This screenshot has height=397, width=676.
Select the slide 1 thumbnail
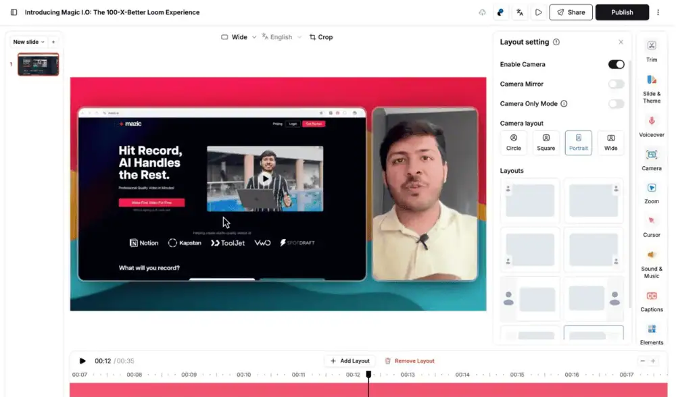38,64
